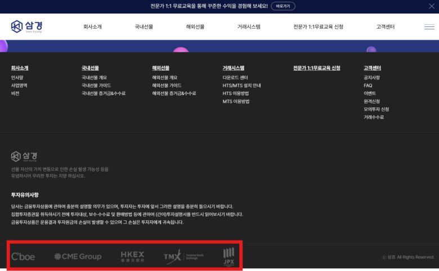
Task: Click the JPX logo
Action: pos(229,256)
